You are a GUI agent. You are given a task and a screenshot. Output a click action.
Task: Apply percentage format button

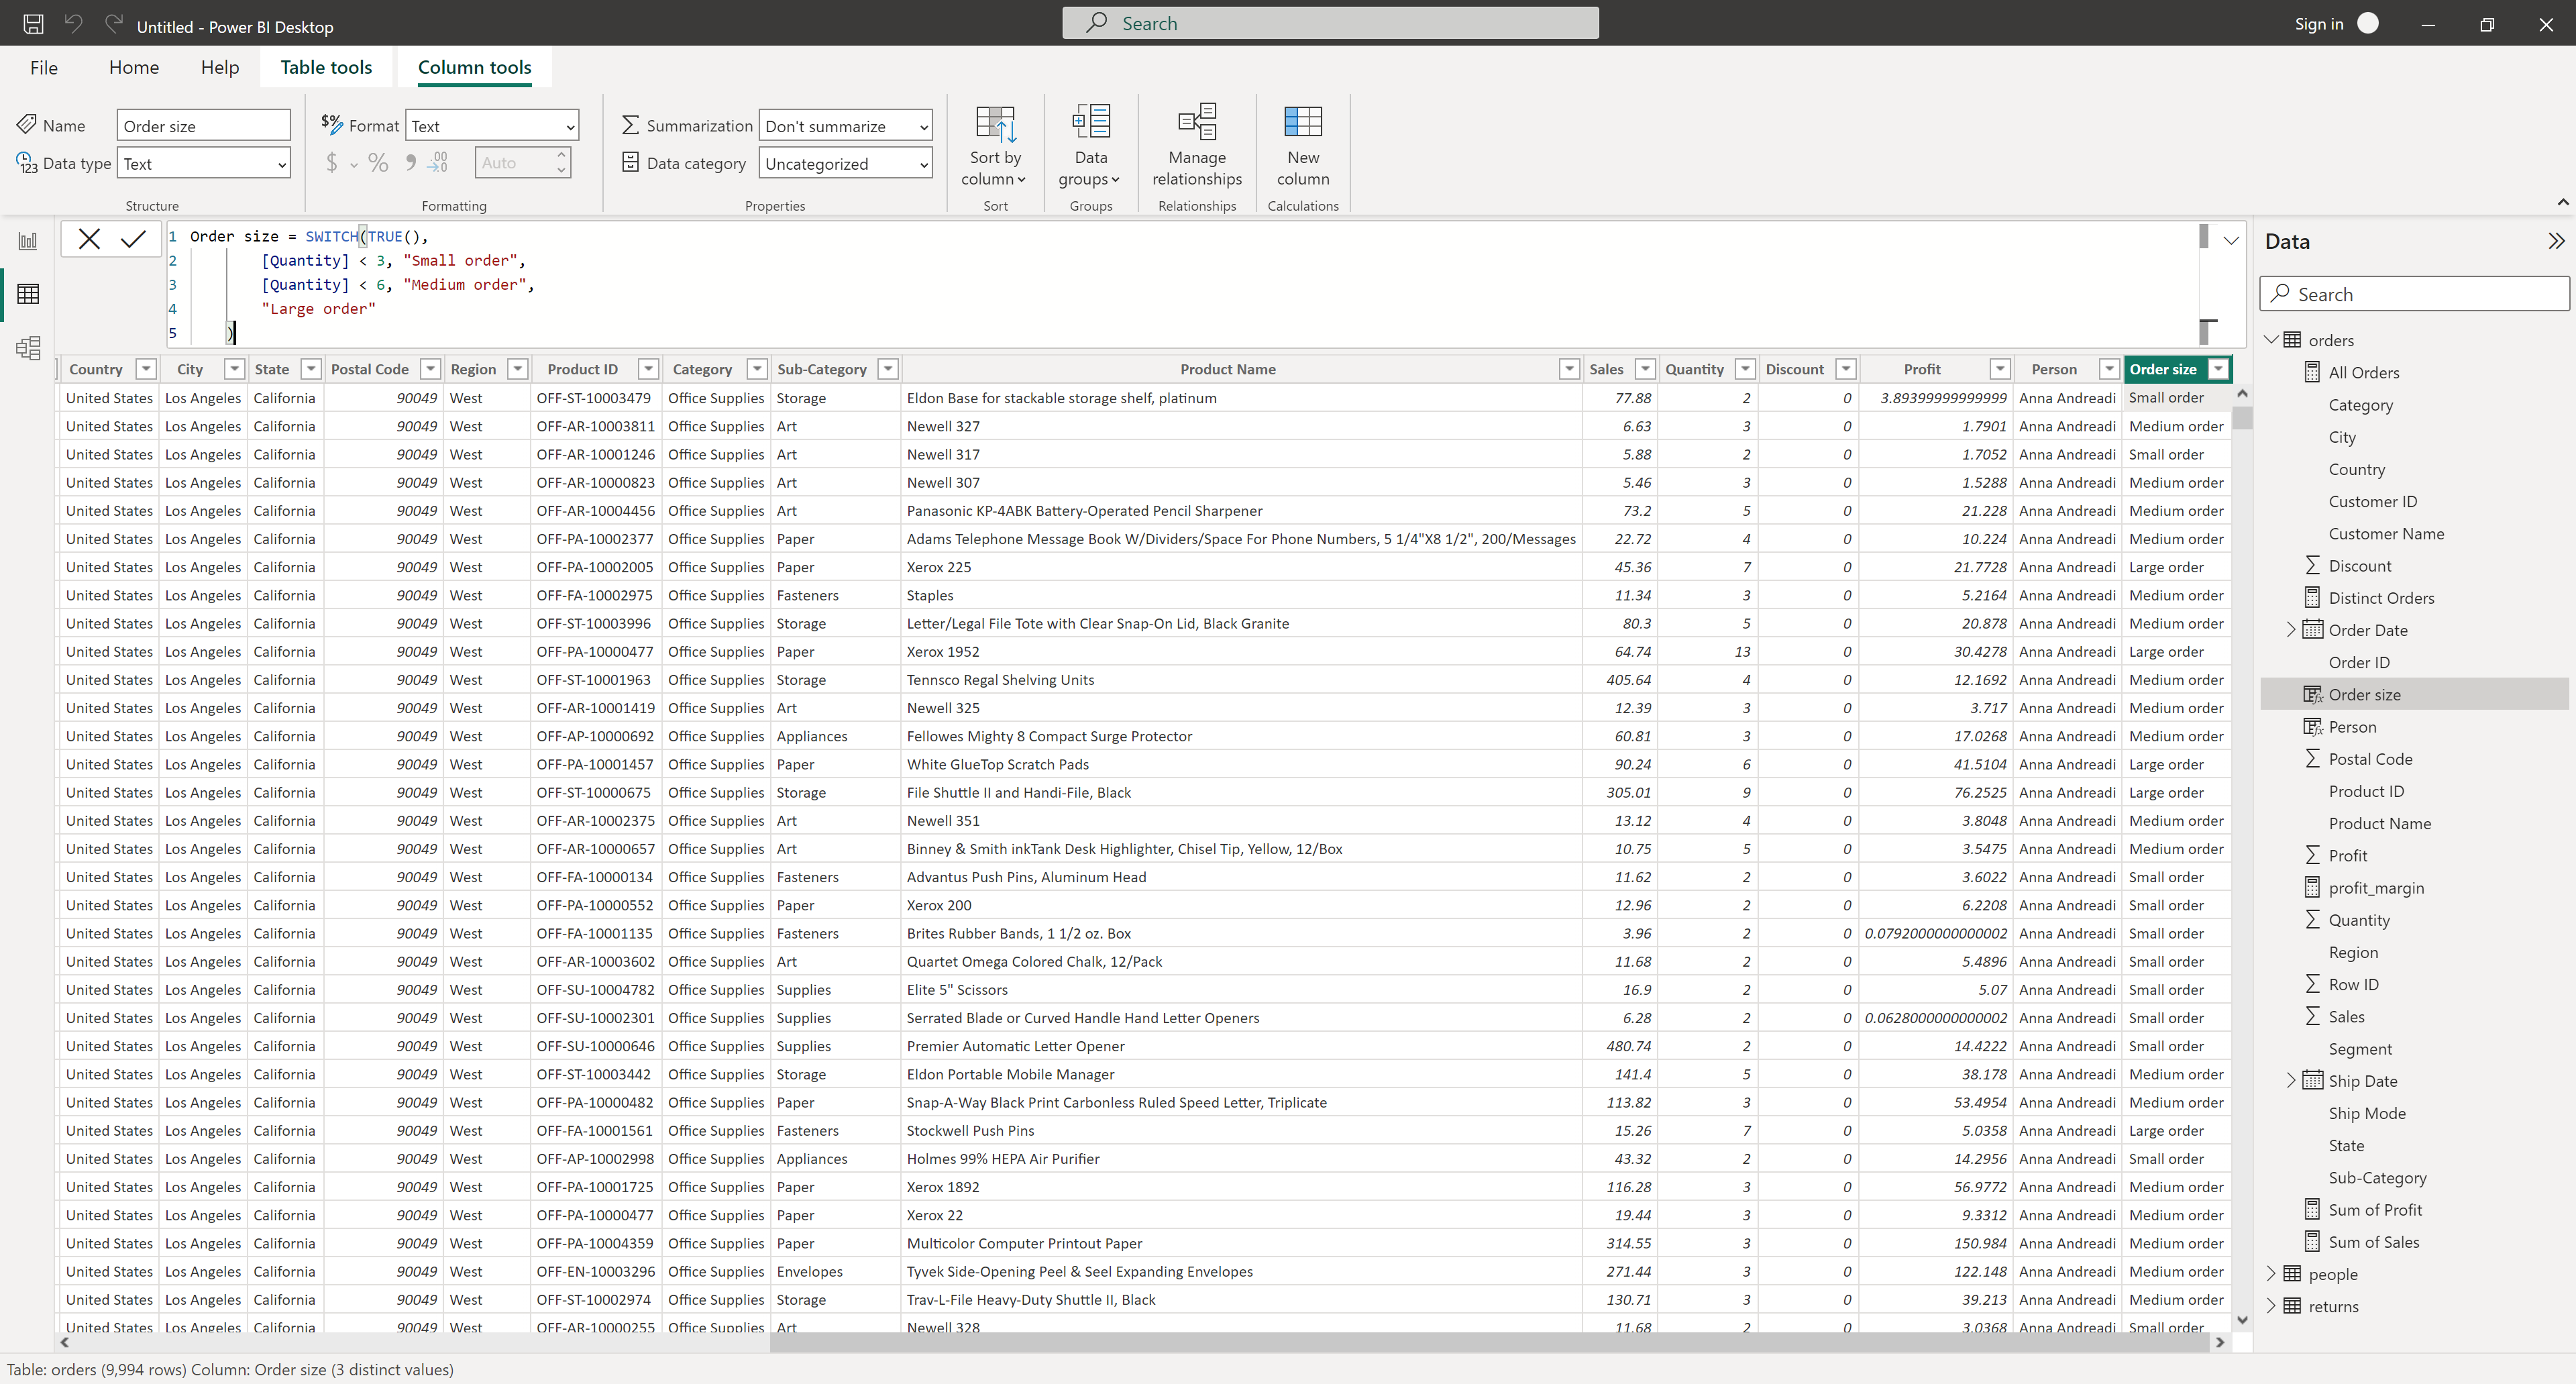(x=378, y=163)
